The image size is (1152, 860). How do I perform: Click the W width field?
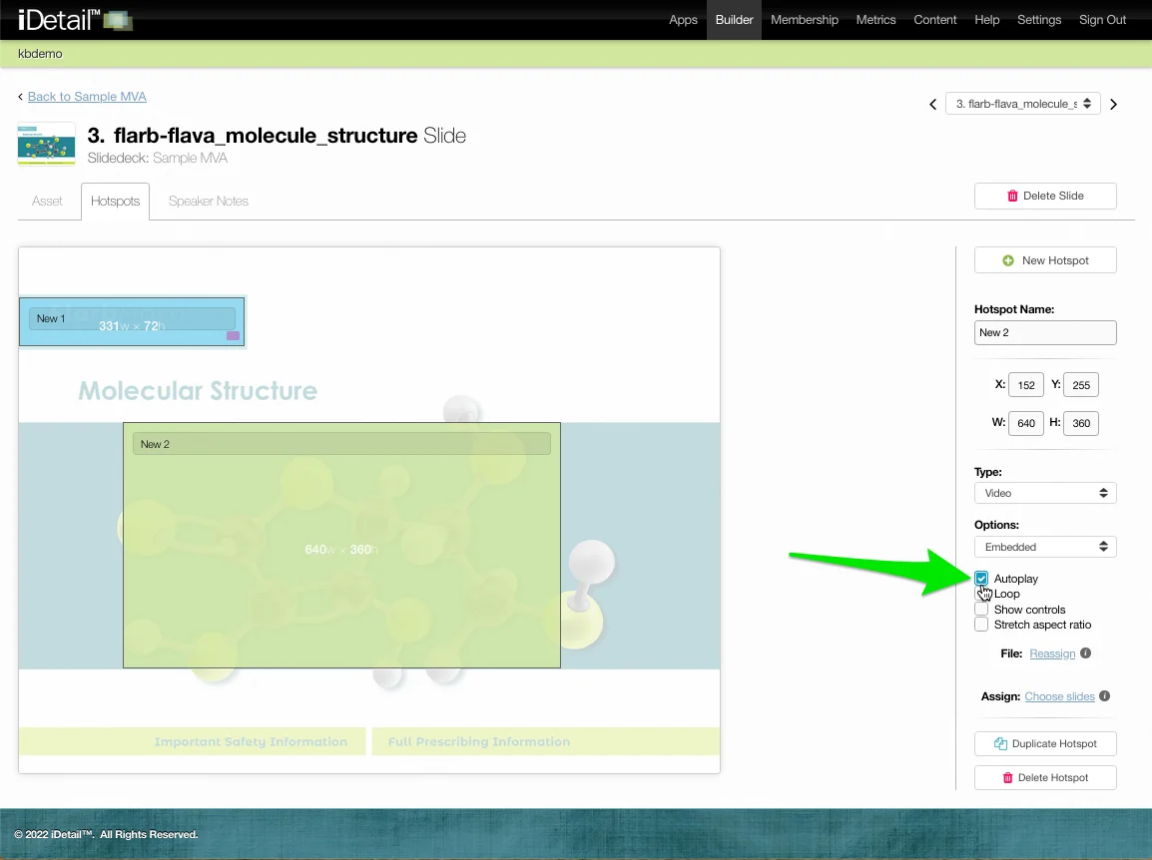coord(1026,423)
